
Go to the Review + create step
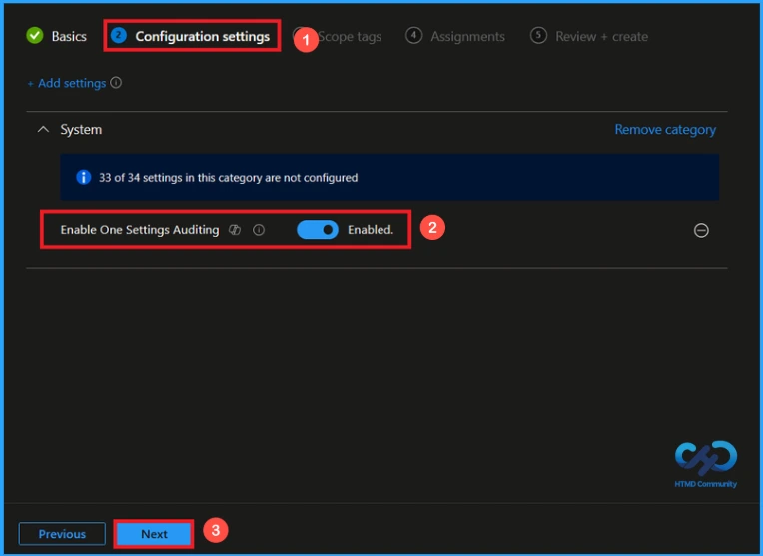(x=589, y=36)
